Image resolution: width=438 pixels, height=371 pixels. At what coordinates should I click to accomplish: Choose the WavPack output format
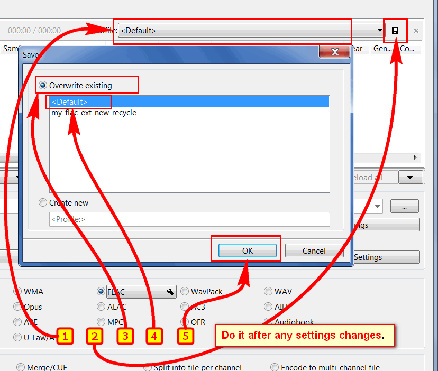[x=185, y=291]
